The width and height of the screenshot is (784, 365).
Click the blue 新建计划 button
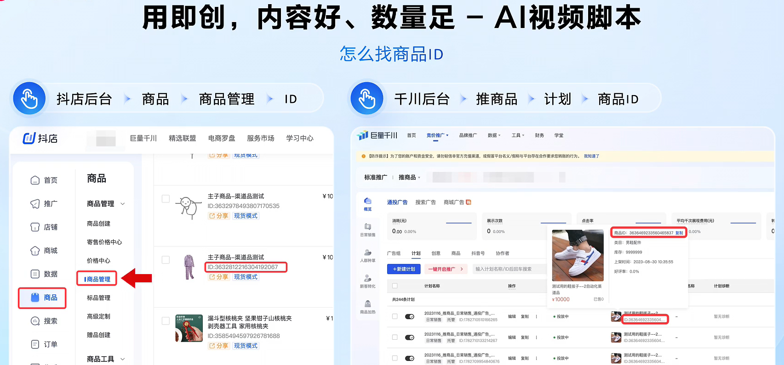click(404, 269)
